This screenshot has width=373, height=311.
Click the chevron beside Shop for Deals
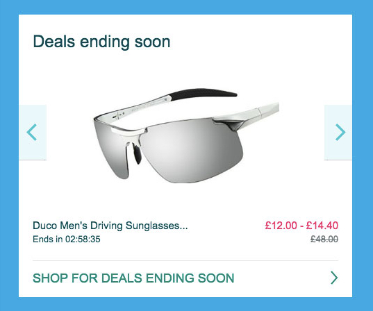click(334, 278)
